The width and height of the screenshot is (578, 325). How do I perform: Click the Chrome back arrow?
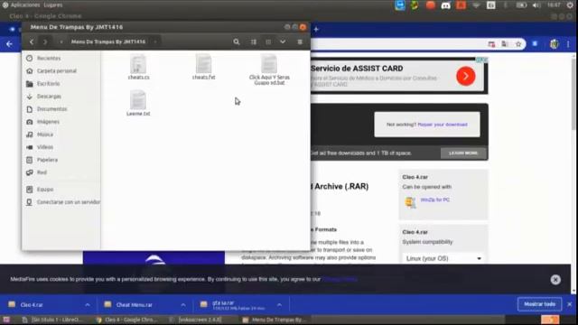pyautogui.click(x=9, y=44)
